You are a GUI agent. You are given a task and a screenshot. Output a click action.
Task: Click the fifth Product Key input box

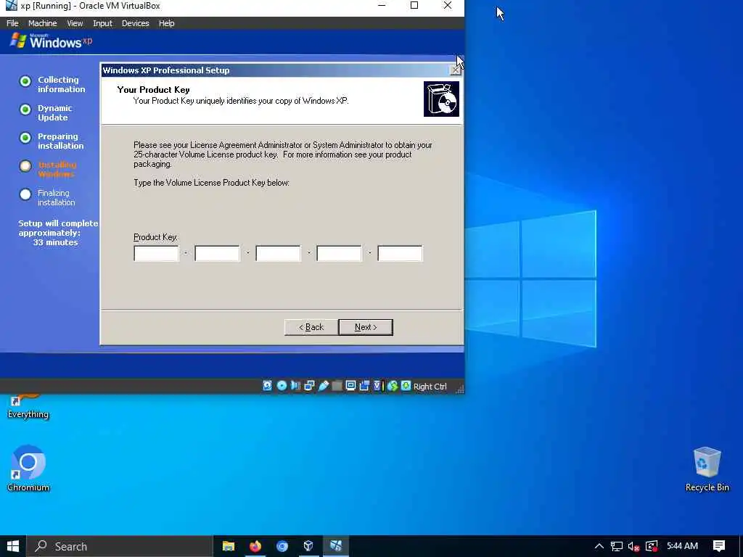[400, 253]
